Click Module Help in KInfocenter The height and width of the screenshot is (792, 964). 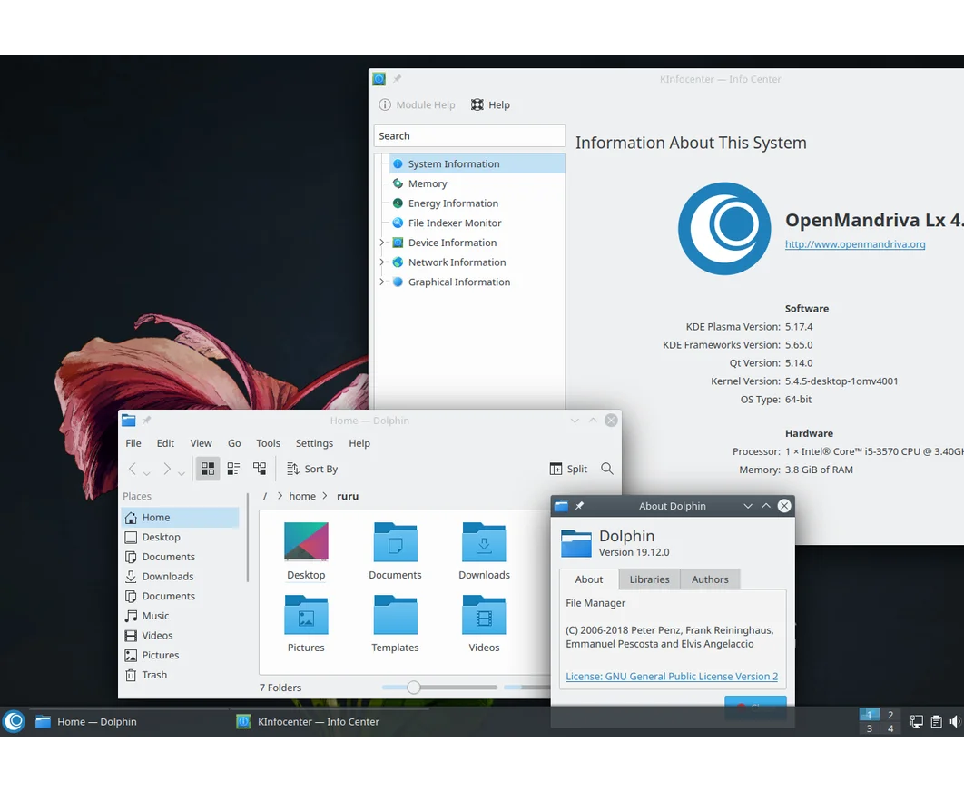click(418, 104)
